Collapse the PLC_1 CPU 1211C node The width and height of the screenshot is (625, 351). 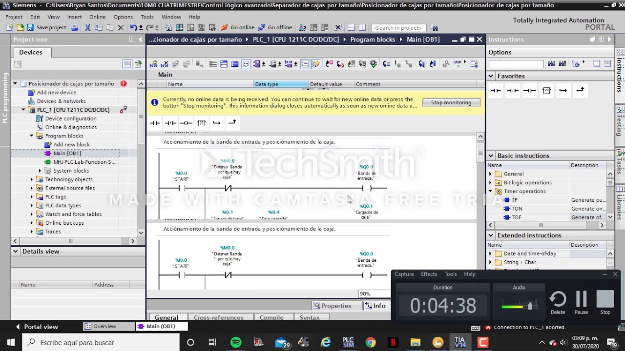[x=23, y=110]
